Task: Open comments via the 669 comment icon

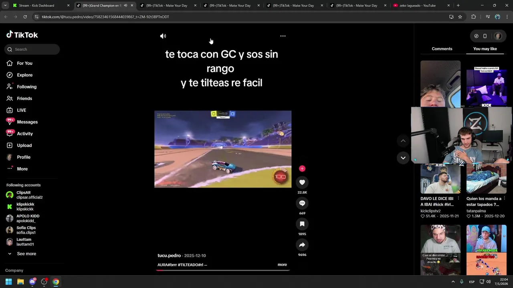Action: (x=302, y=203)
